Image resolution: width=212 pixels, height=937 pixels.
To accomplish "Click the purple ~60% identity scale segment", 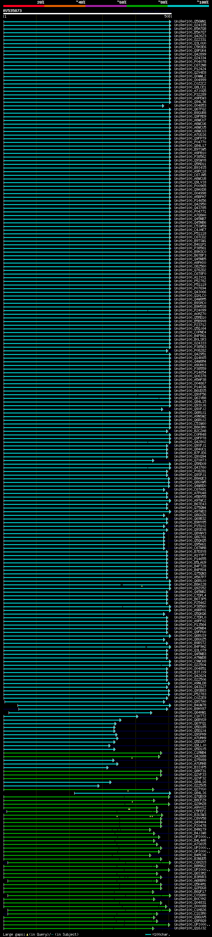I will coord(106,6).
